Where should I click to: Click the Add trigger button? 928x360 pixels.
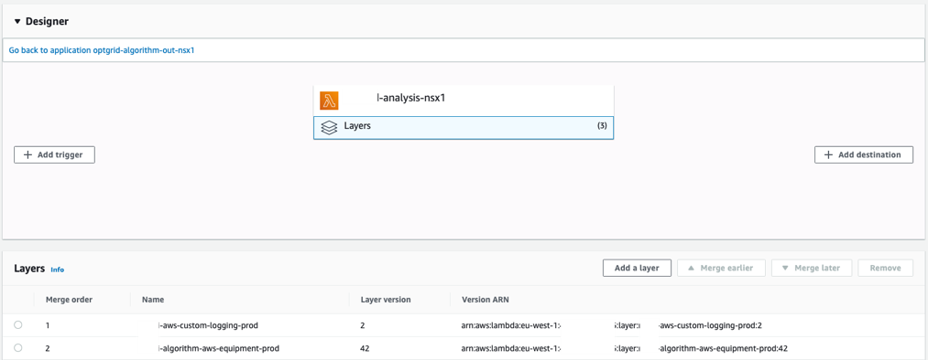tap(54, 154)
